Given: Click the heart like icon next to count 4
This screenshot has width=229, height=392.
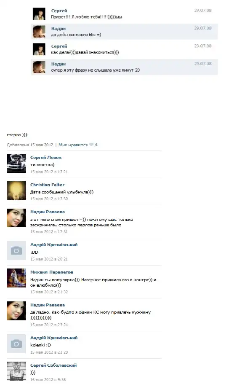Looking at the screenshot, I should point(91,145).
